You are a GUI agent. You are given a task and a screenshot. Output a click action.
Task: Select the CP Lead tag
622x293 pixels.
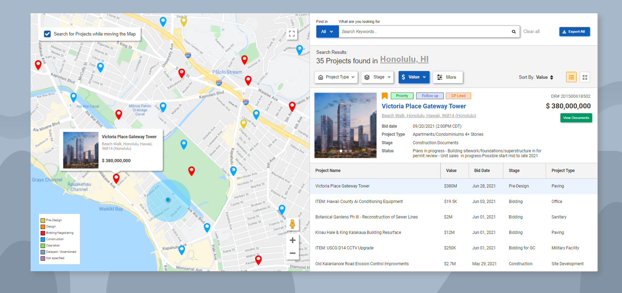(x=458, y=96)
